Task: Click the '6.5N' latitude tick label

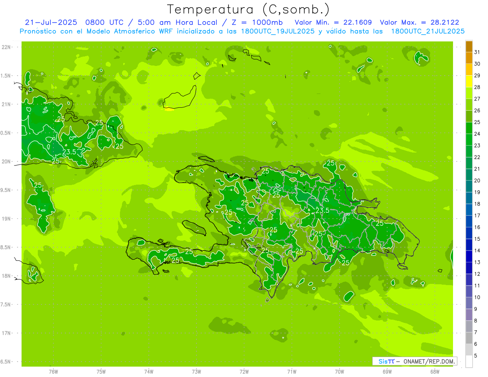Action: (x=6, y=362)
